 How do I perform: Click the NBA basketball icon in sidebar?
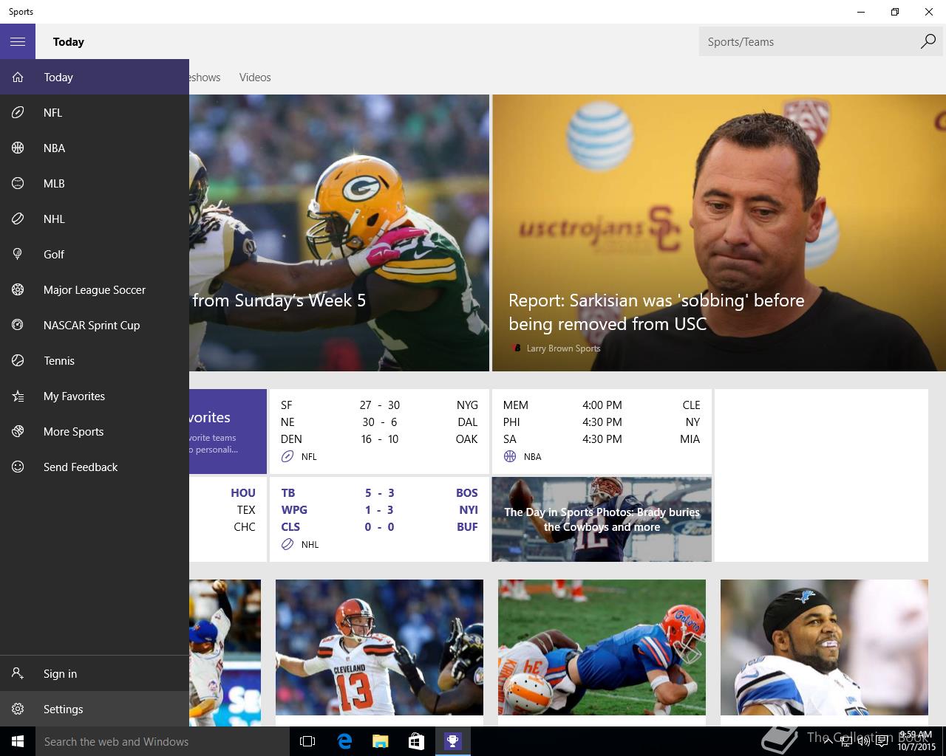(x=18, y=148)
